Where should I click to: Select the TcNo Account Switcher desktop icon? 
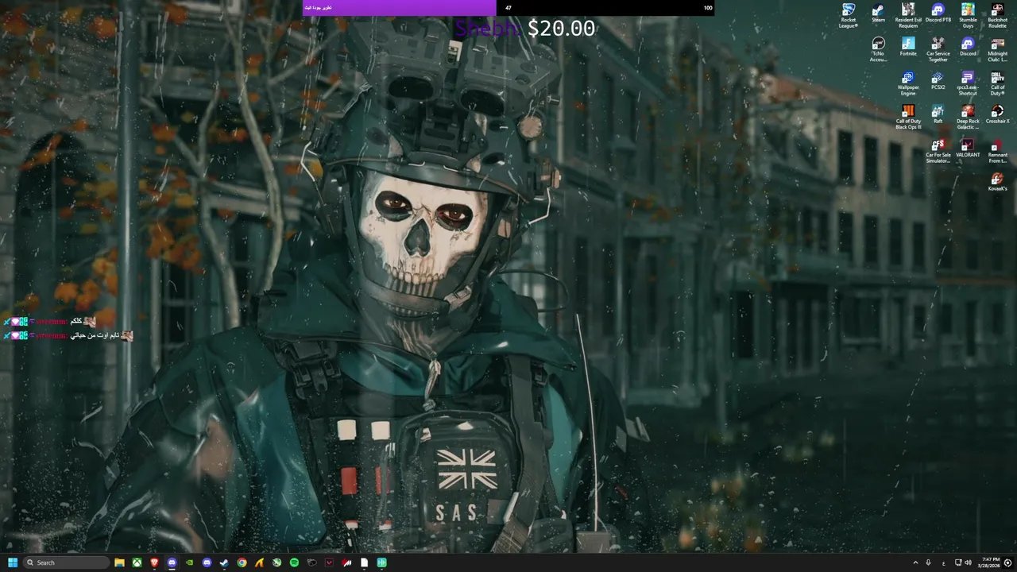[x=878, y=49]
